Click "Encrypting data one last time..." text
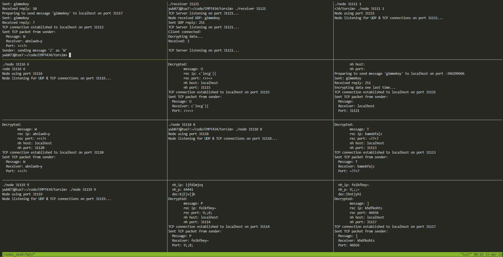 point(365,88)
